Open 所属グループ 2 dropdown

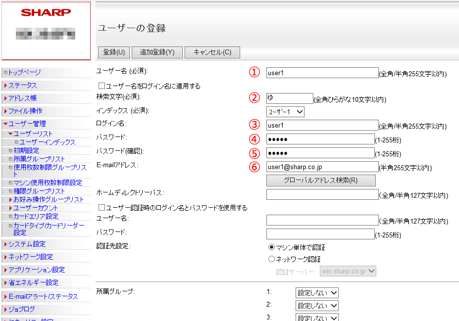coord(317,306)
